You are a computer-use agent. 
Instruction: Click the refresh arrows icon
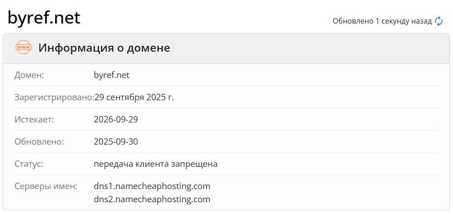(x=439, y=21)
